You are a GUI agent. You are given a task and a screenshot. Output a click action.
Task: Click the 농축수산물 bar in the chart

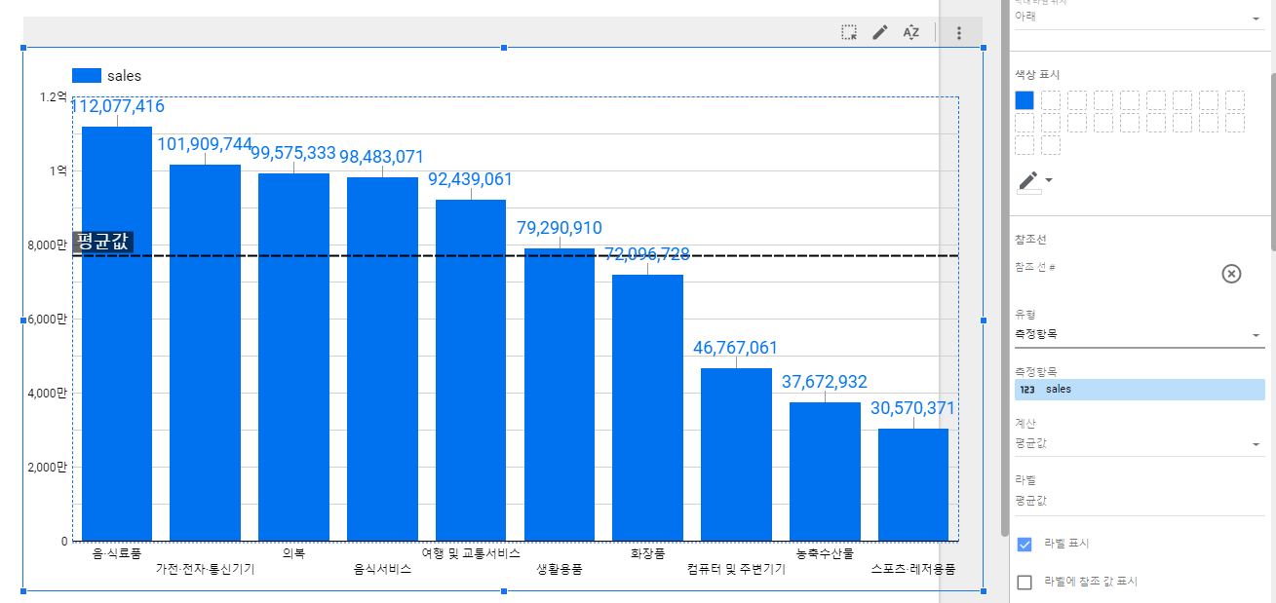tap(825, 471)
